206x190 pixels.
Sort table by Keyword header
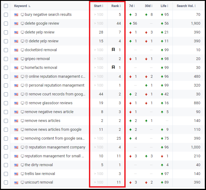point(21,6)
